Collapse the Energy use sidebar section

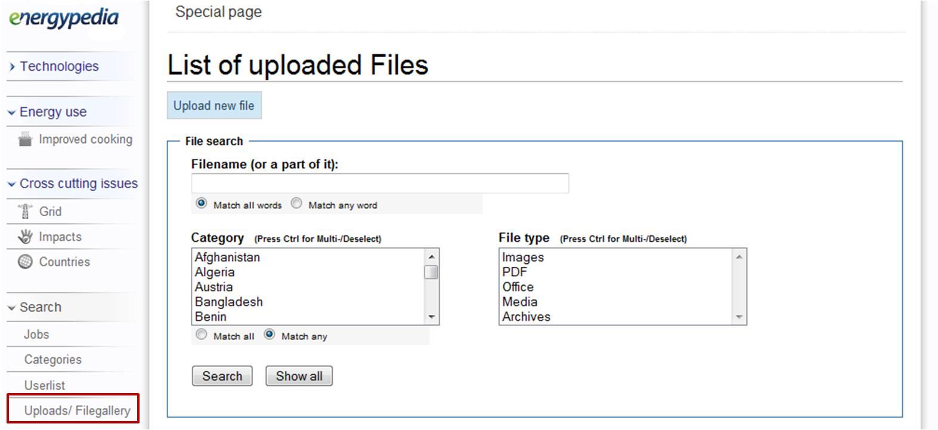[52, 112]
